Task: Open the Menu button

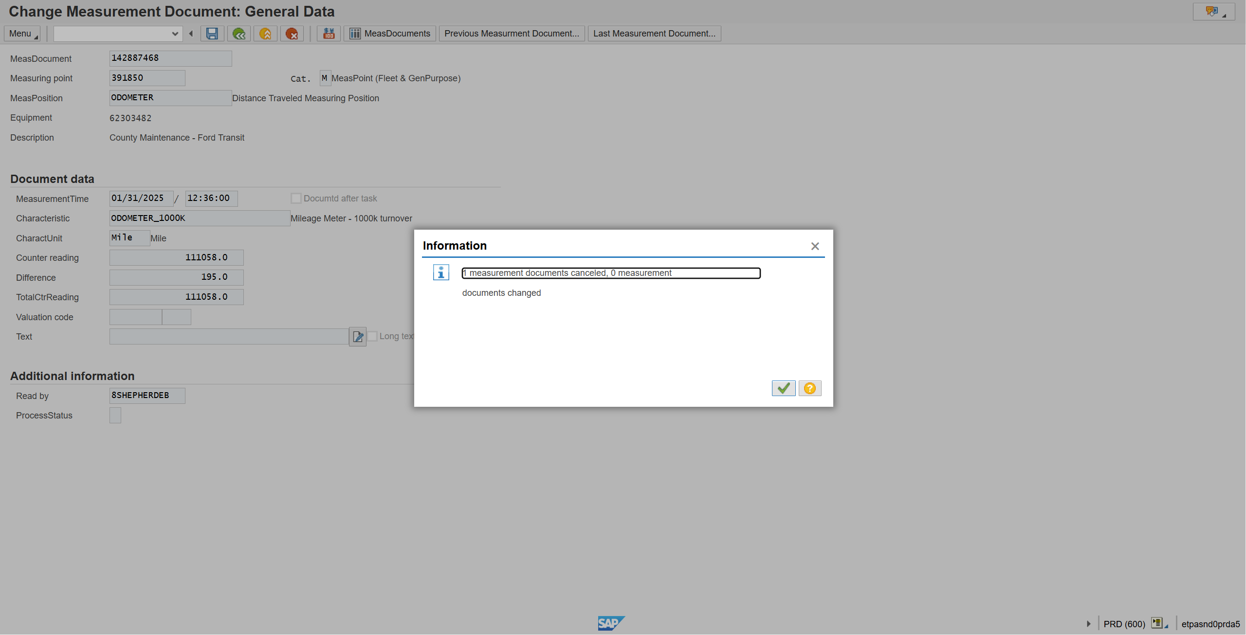Action: 22,34
